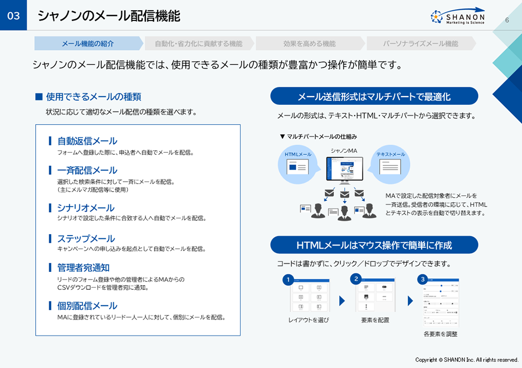Image resolution: width=522 pixels, height=368 pixels.
Task: Click page number 6
Action: [507, 20]
